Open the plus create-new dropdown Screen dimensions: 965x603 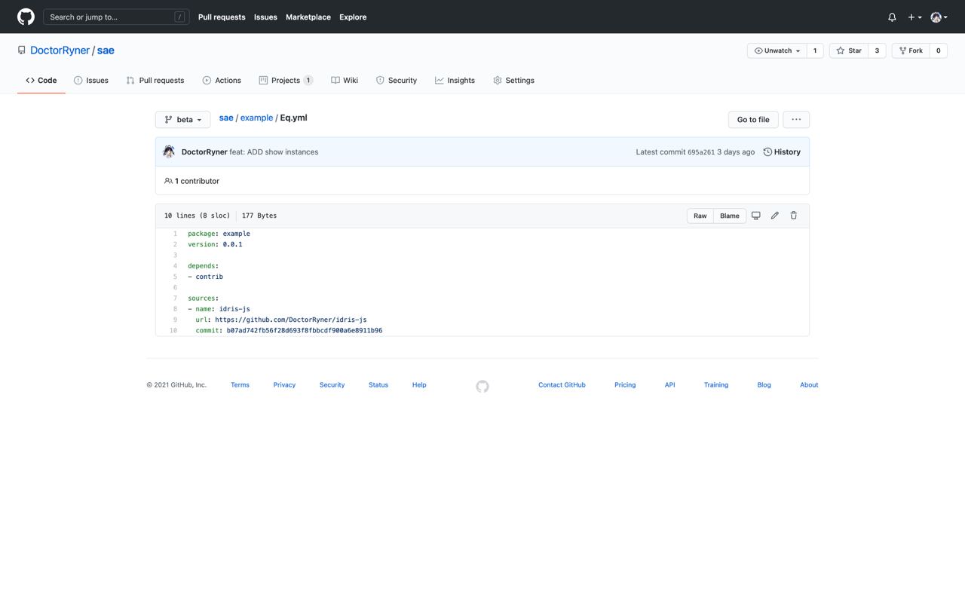[x=914, y=17]
